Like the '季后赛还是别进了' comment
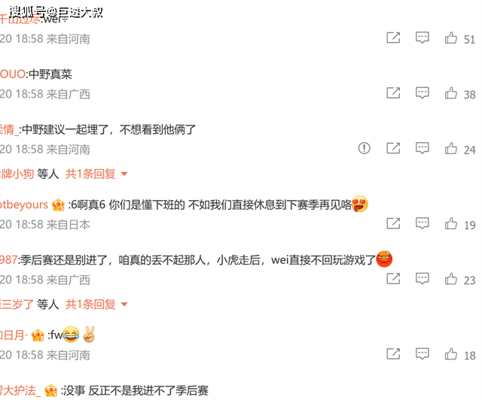Image resolution: width=482 pixels, height=400 pixels. pyautogui.click(x=450, y=279)
